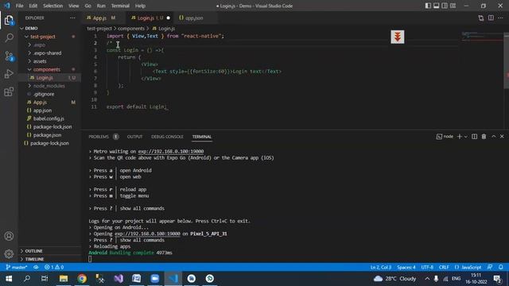Open the Run menu
This screenshot has width=509, height=286.
tap(101, 6)
